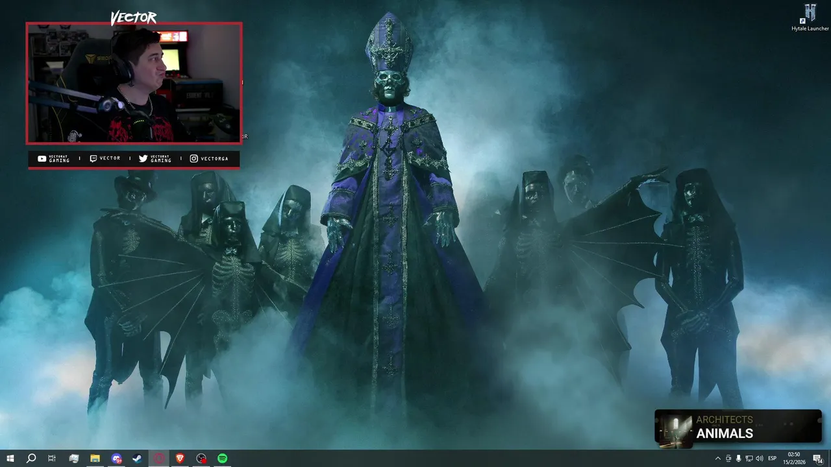Click the Architects Animals now-playing widget
This screenshot has height=467, width=831.
(738, 427)
